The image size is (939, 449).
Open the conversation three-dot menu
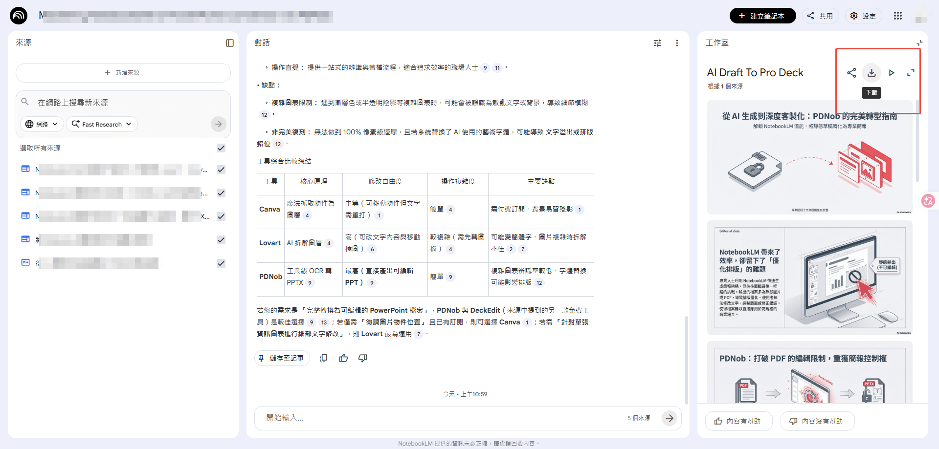pyautogui.click(x=677, y=43)
